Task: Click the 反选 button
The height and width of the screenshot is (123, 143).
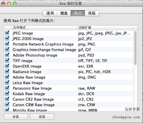Action: click(42, 117)
